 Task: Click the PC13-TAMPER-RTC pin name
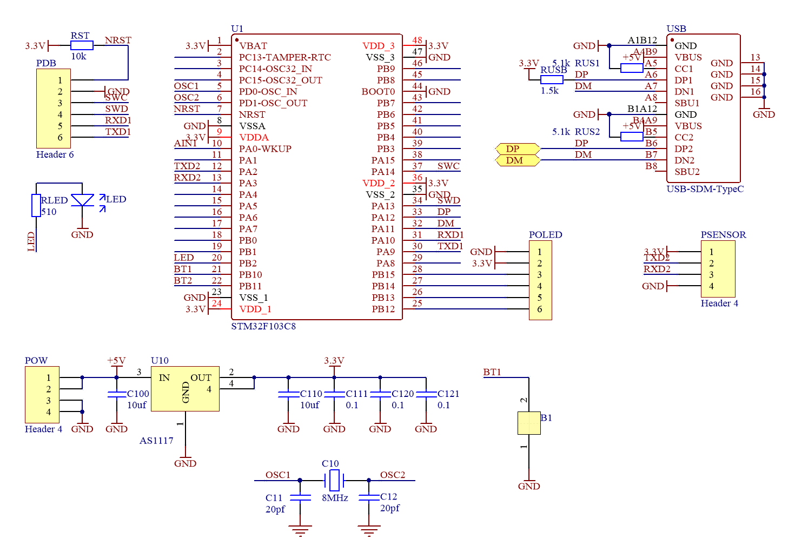[x=285, y=57]
